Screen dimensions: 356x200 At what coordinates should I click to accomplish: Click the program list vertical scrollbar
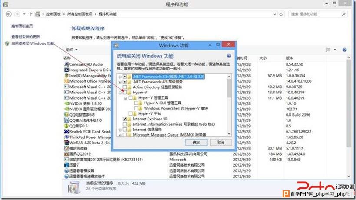tap(349, 104)
